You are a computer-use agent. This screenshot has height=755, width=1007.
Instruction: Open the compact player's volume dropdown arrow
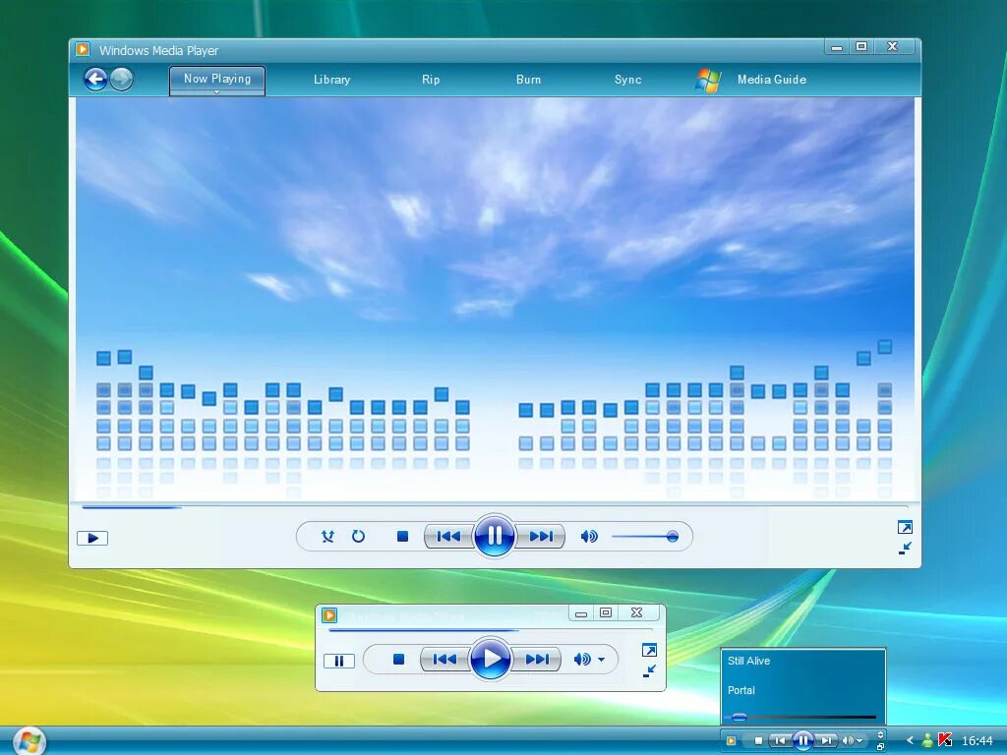click(601, 660)
